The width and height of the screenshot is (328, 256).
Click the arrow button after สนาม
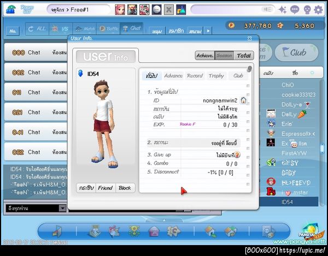(208, 31)
